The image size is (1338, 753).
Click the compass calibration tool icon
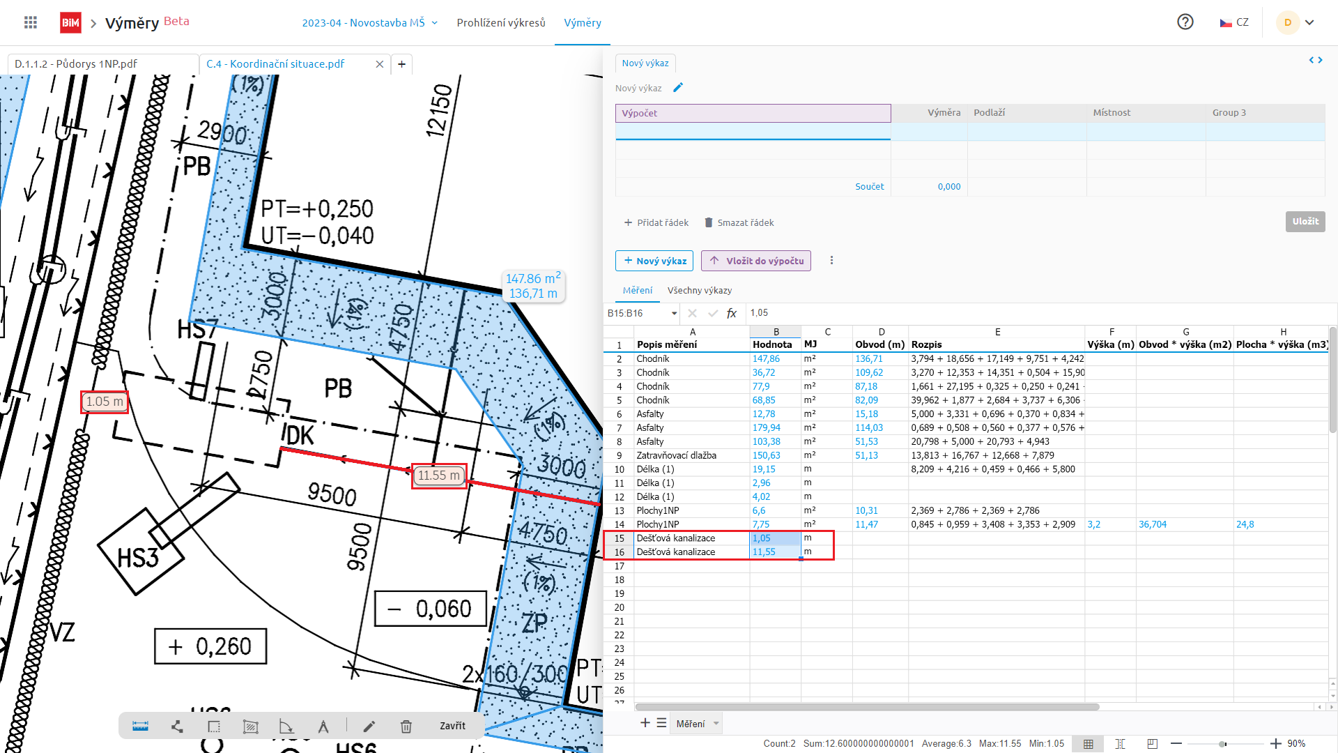(323, 727)
